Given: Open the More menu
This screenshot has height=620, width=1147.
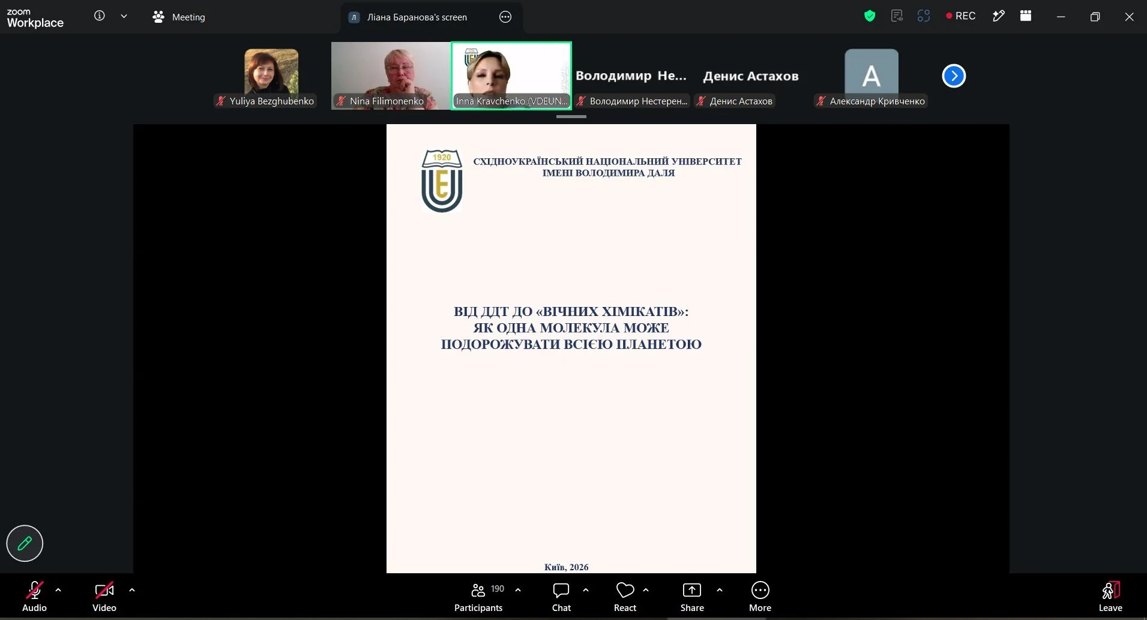Looking at the screenshot, I should point(760,597).
